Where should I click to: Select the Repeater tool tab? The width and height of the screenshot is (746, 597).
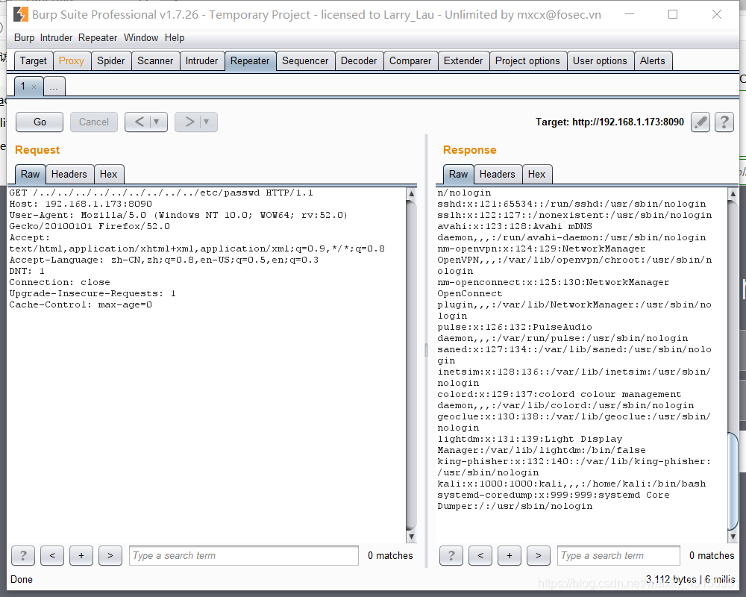250,61
